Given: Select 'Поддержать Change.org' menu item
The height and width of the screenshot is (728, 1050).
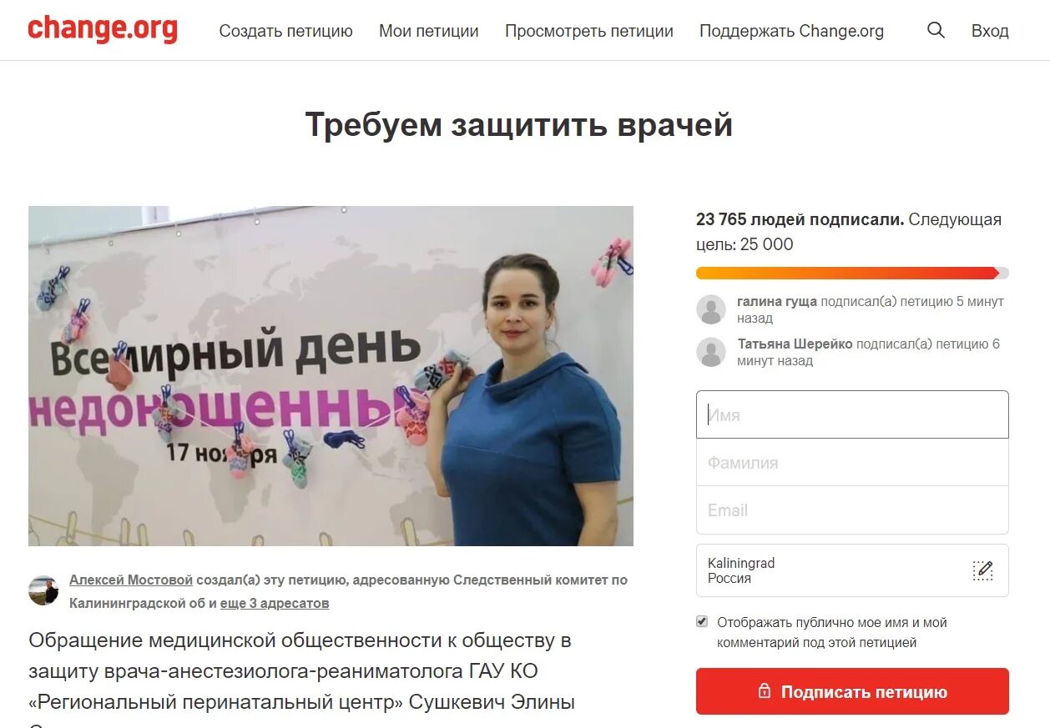Looking at the screenshot, I should (x=791, y=31).
